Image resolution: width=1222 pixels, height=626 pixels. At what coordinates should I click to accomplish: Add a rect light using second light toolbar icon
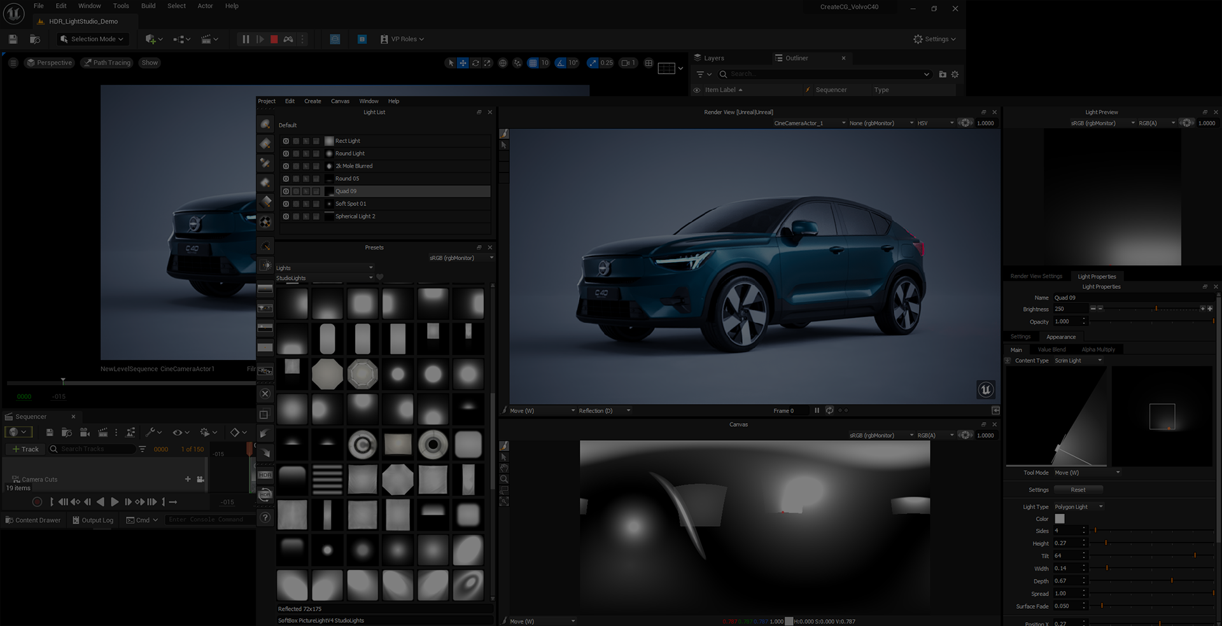(265, 144)
